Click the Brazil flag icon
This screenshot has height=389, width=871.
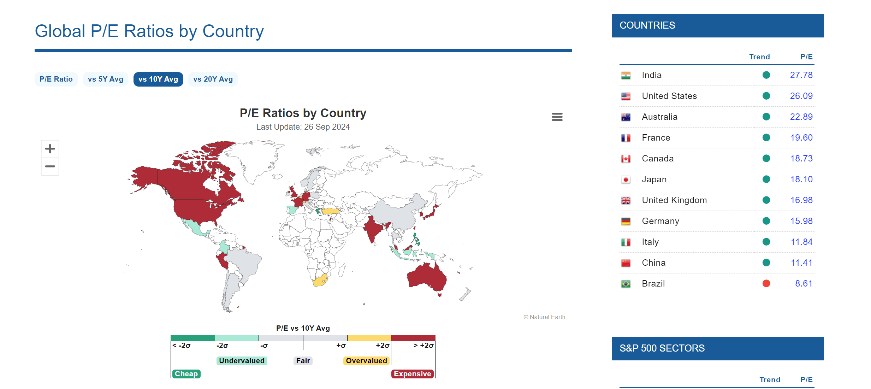pyautogui.click(x=626, y=283)
